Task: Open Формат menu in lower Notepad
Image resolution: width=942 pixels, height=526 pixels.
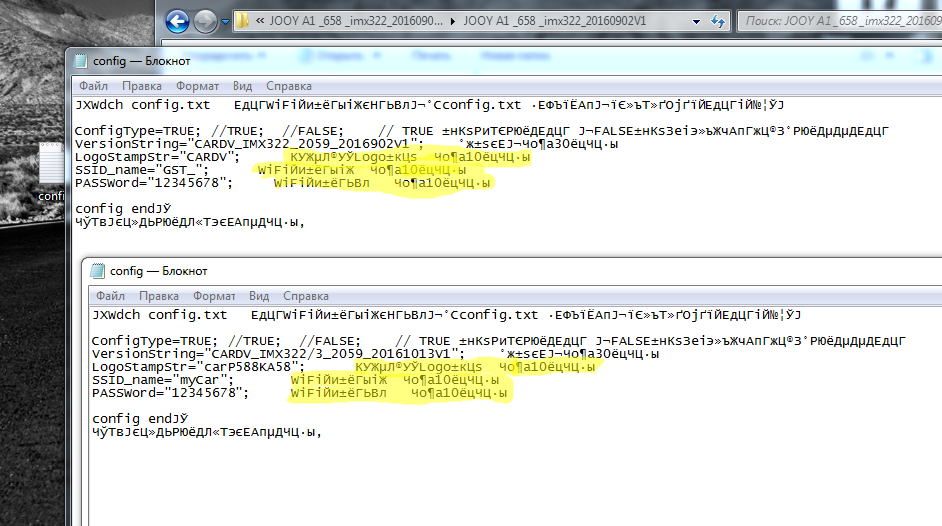Action: tap(214, 296)
